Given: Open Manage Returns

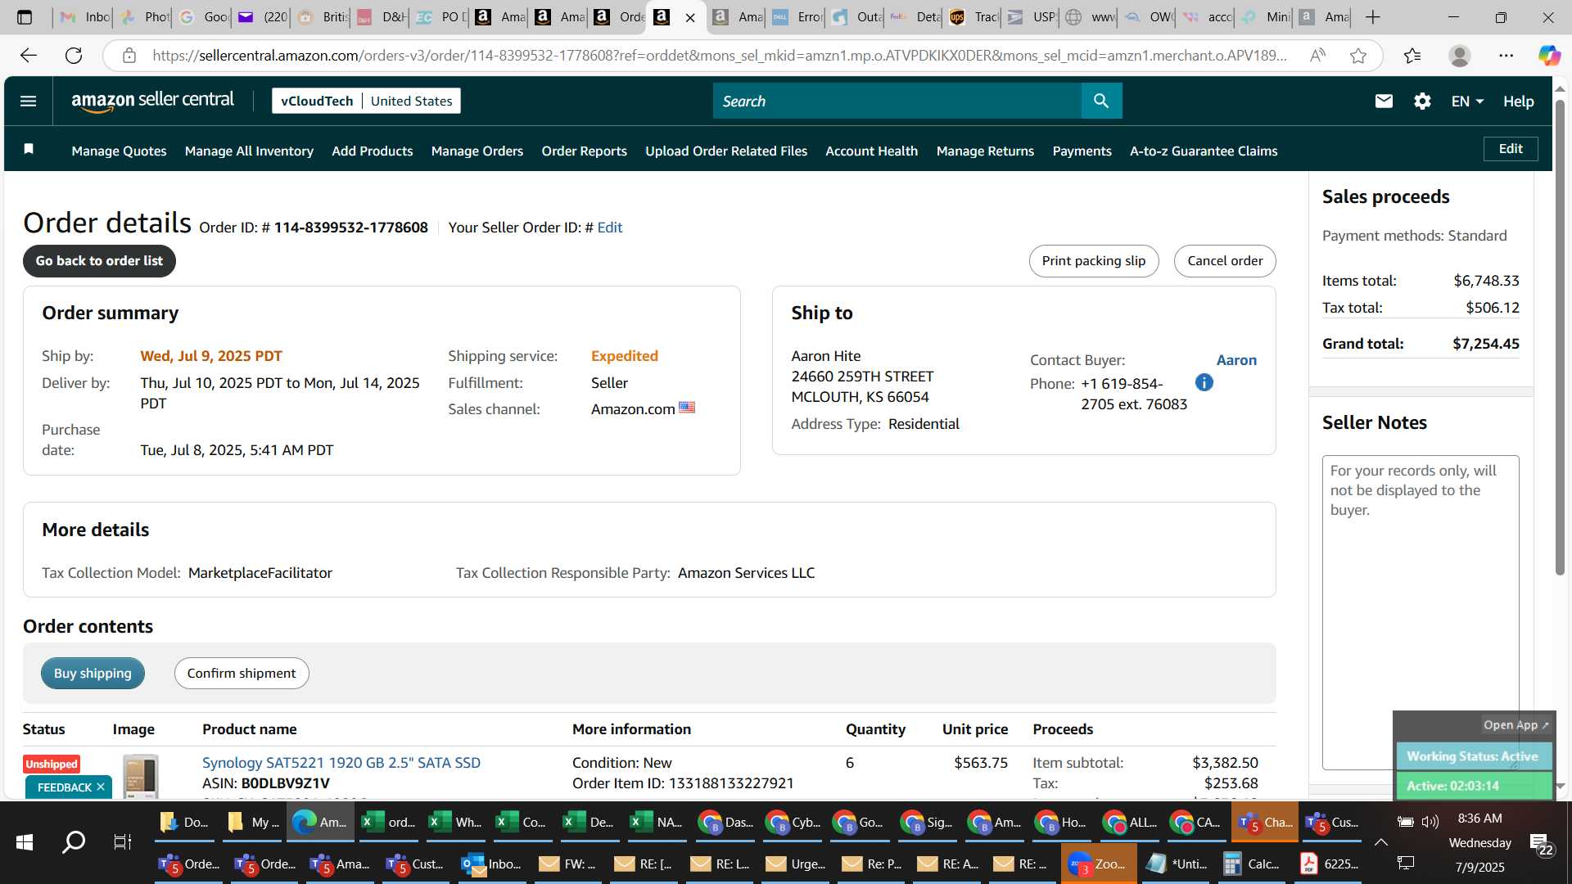Looking at the screenshot, I should click(985, 151).
